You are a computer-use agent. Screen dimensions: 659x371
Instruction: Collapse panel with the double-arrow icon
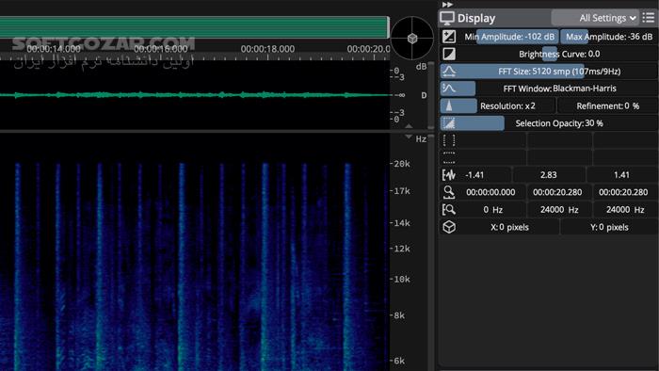[447, 4]
